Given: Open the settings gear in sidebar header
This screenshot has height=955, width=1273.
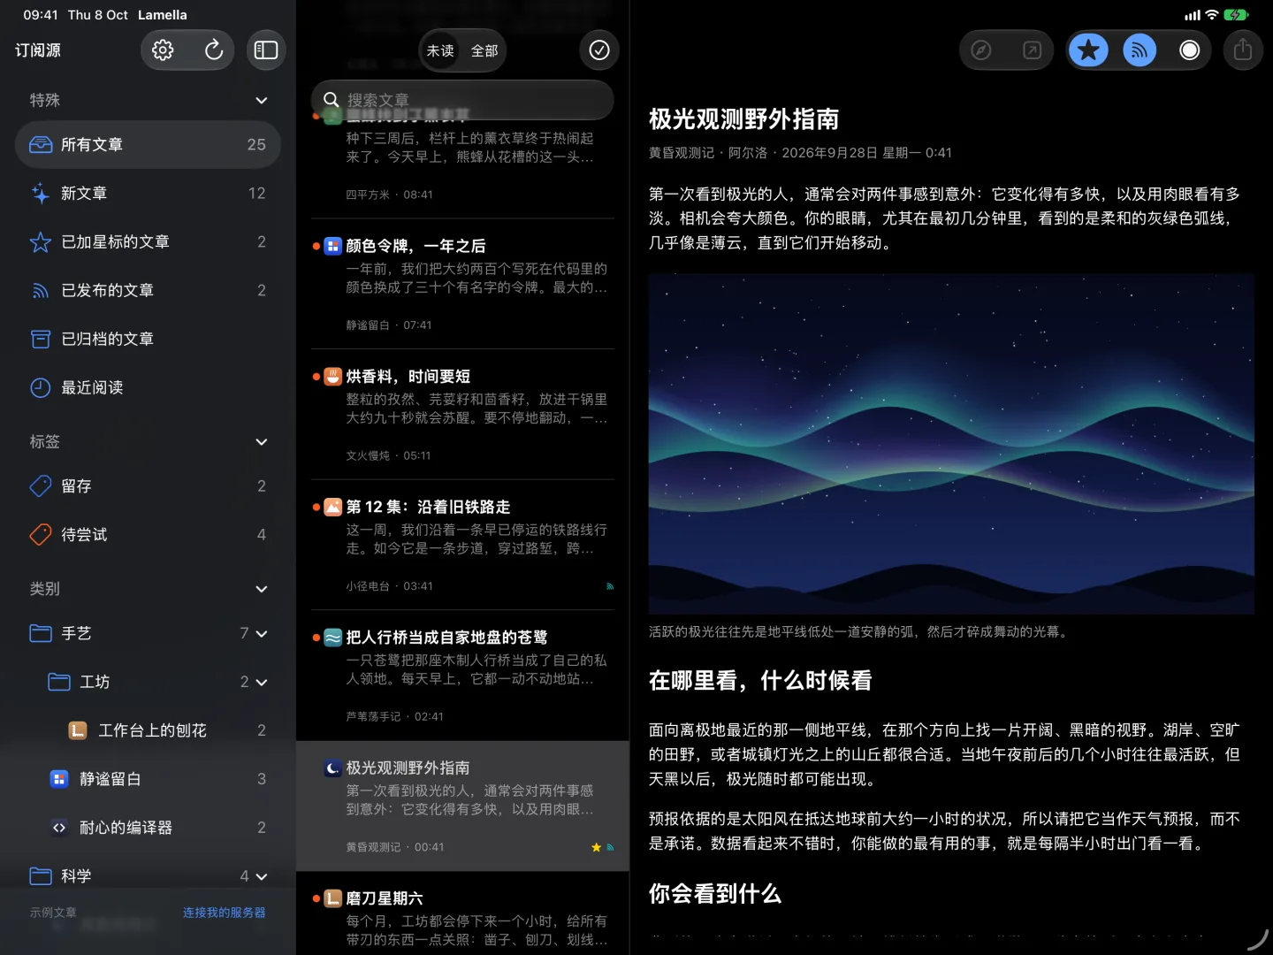Looking at the screenshot, I should tap(163, 50).
